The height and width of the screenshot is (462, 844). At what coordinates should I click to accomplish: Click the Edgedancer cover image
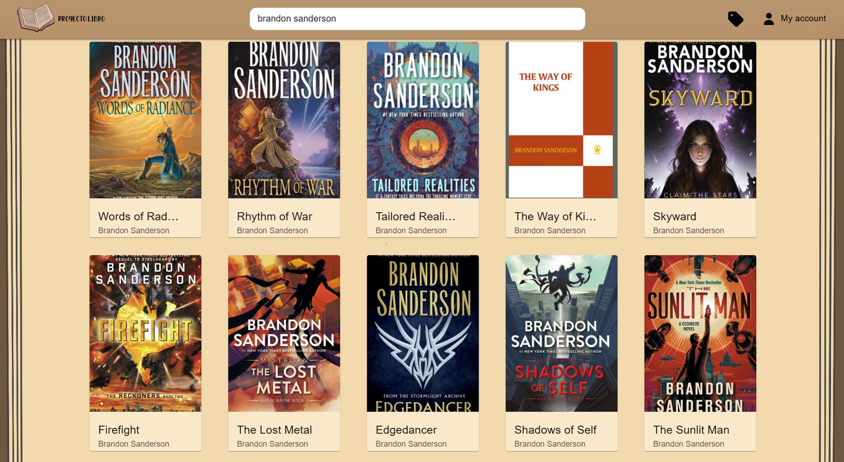pos(423,333)
